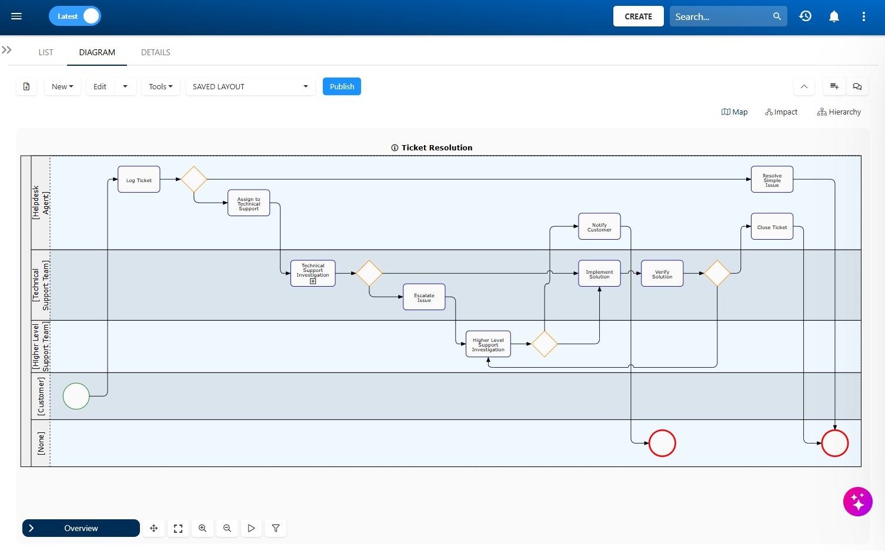Toggle the Latest version switch

(75, 16)
